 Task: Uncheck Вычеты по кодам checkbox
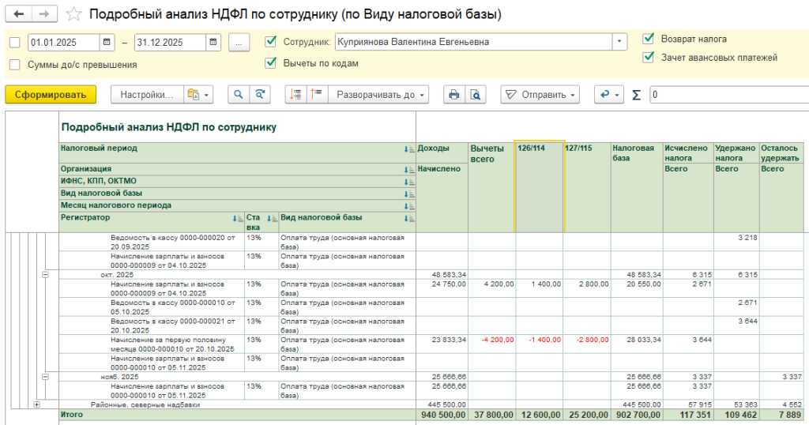(x=271, y=63)
